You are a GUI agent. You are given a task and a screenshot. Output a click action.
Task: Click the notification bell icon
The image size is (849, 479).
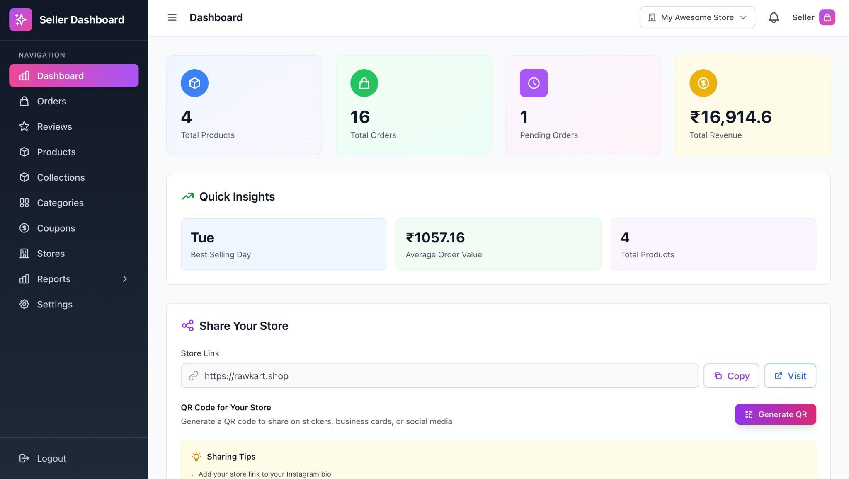[x=773, y=17]
